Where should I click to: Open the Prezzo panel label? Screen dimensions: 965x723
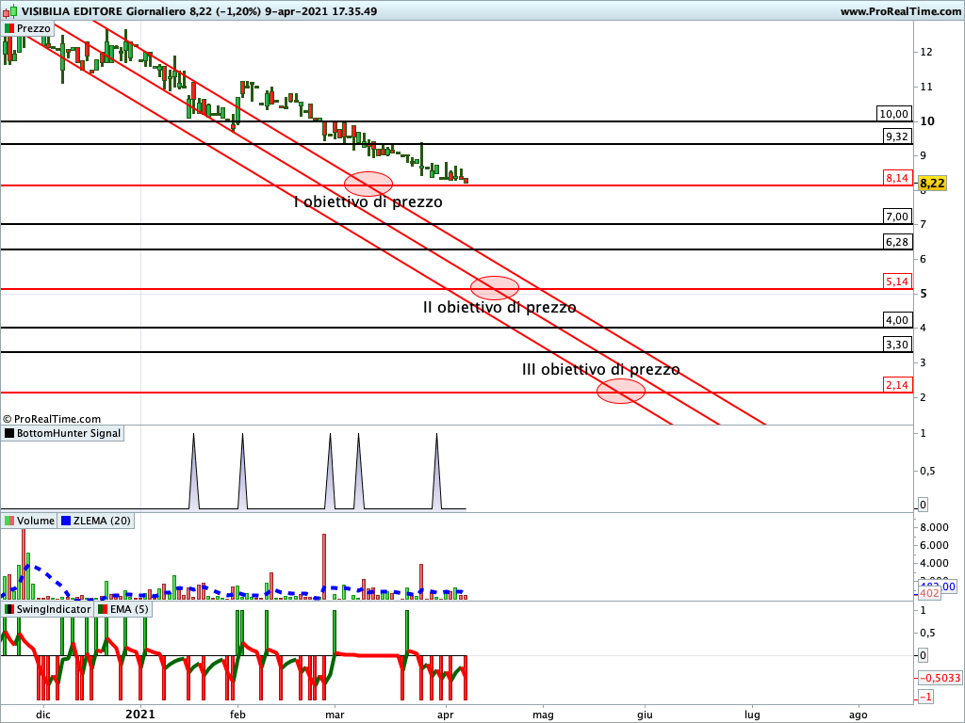pos(34,28)
